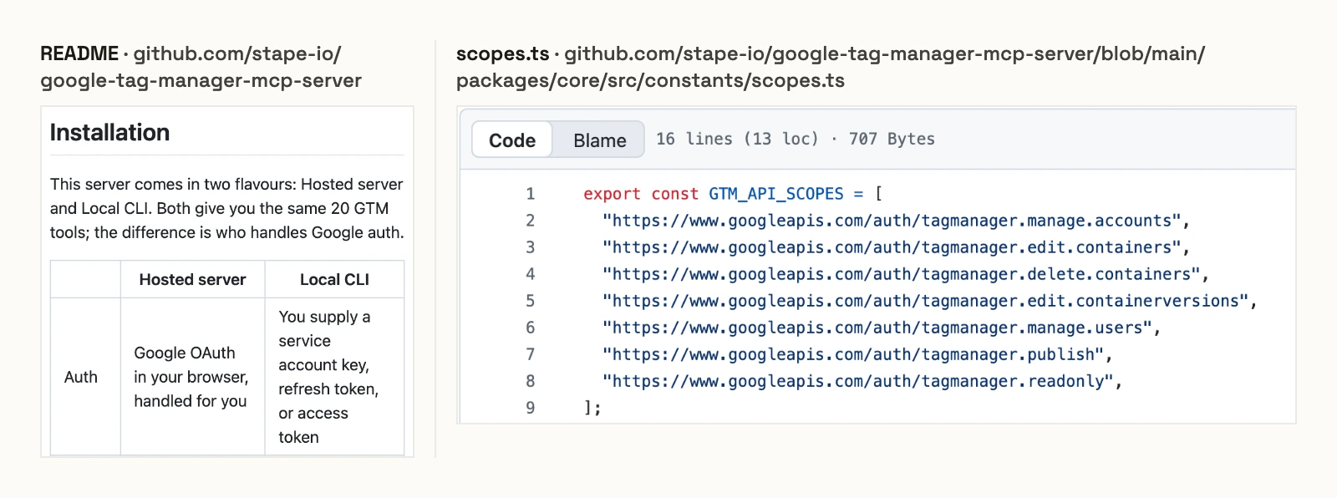The image size is (1337, 498).
Task: Click the README github.com/stape-io caption
Action: (201, 67)
